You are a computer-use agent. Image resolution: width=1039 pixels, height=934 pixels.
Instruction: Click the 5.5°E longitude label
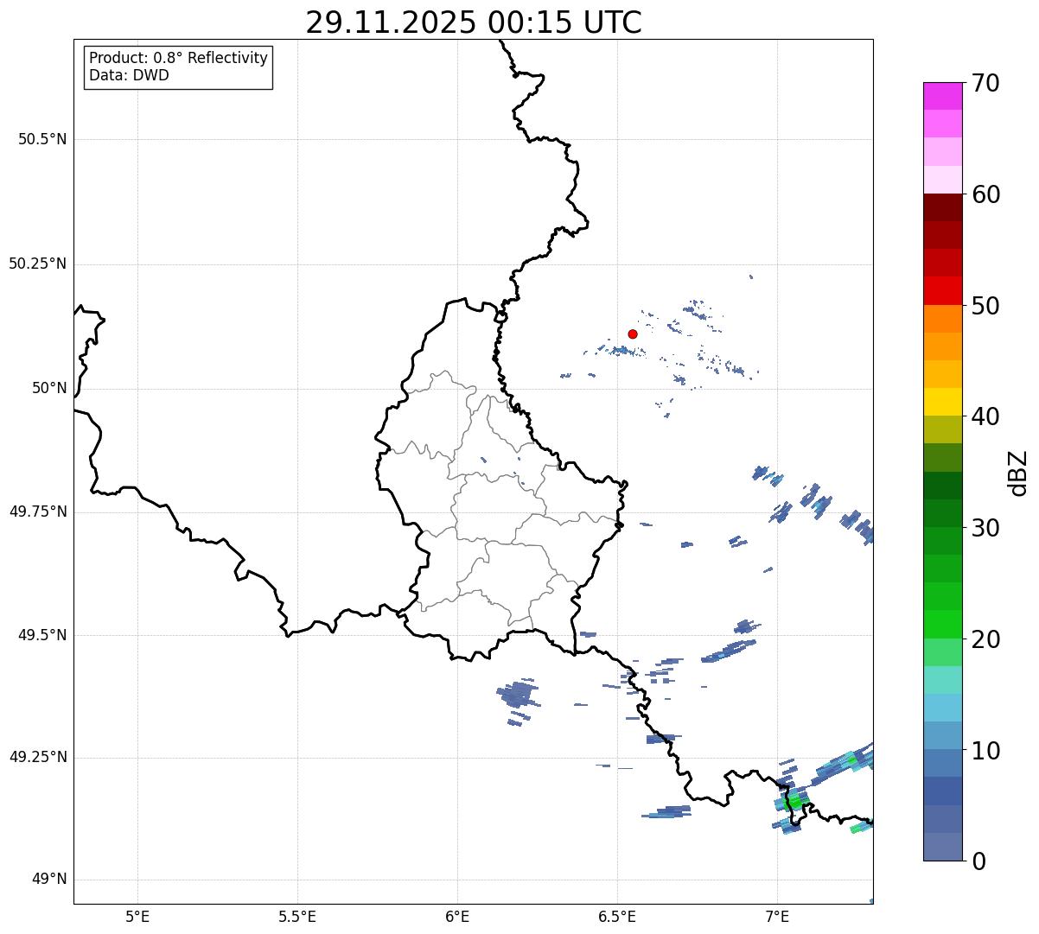point(297,916)
